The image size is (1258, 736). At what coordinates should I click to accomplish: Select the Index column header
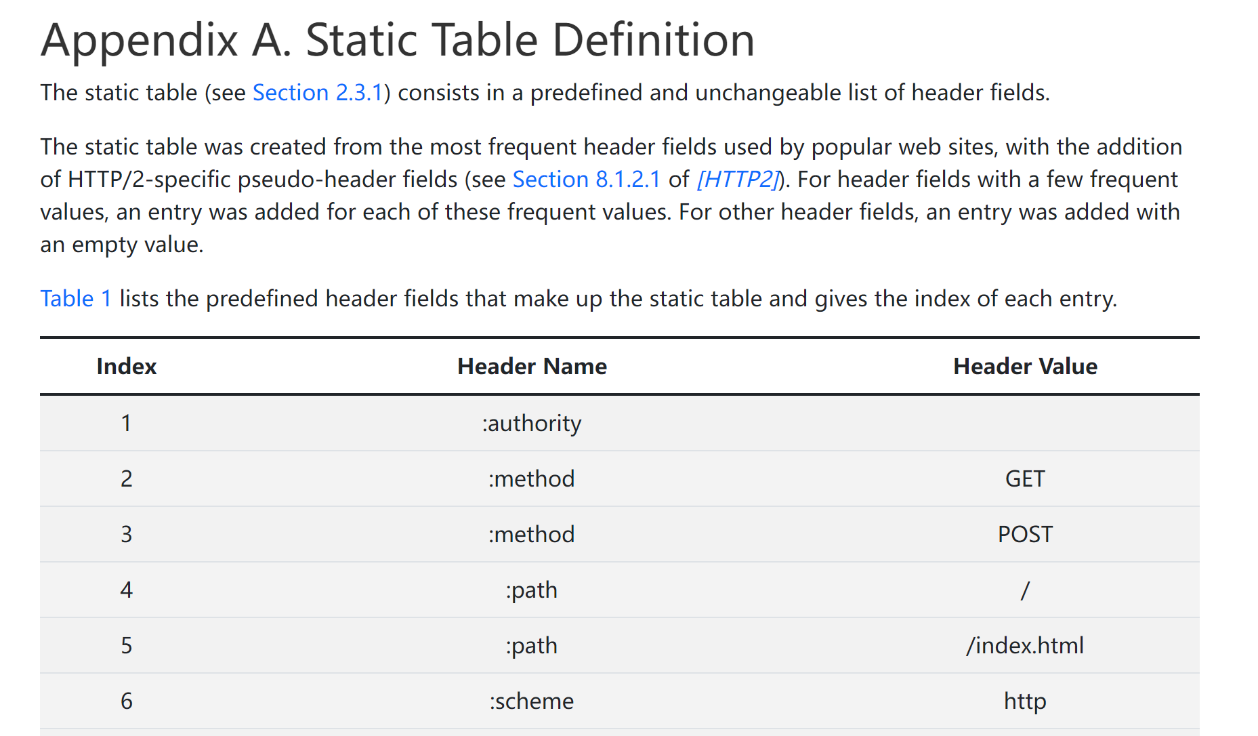[127, 366]
